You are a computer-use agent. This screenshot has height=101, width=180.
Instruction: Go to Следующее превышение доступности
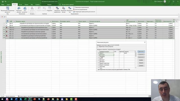coord(84,12)
